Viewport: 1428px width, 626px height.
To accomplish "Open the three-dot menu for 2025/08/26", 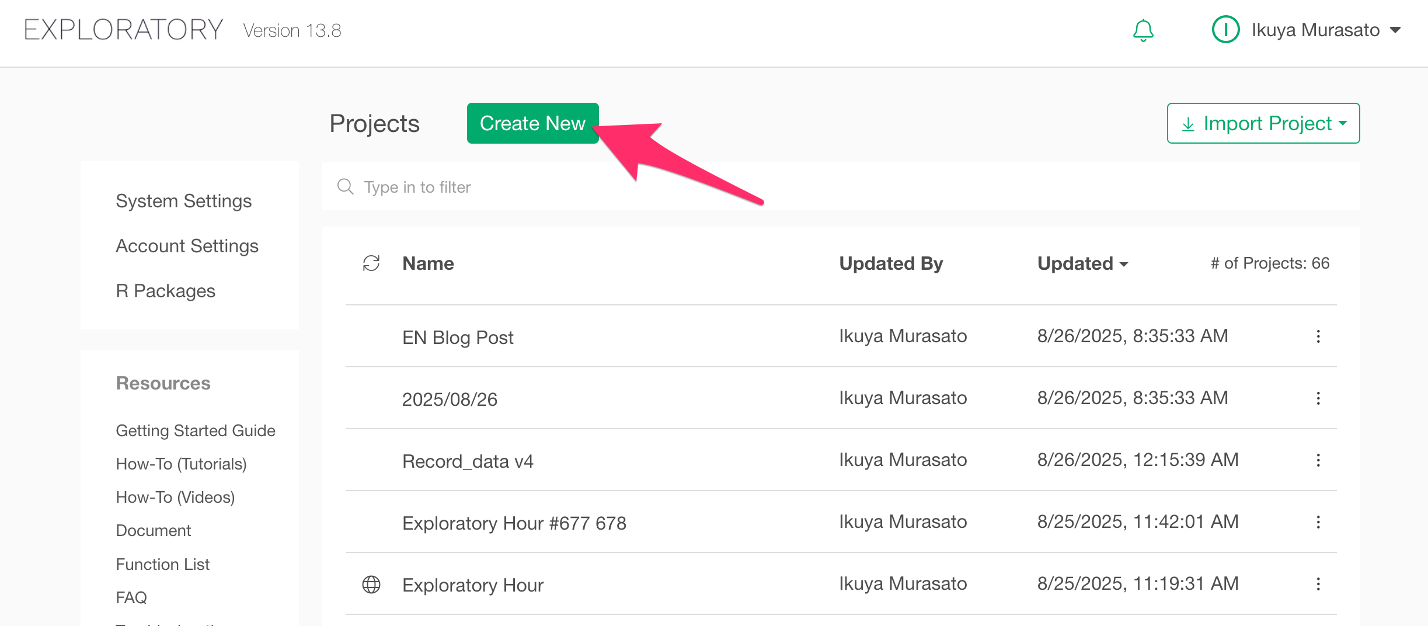I will pos(1318,398).
